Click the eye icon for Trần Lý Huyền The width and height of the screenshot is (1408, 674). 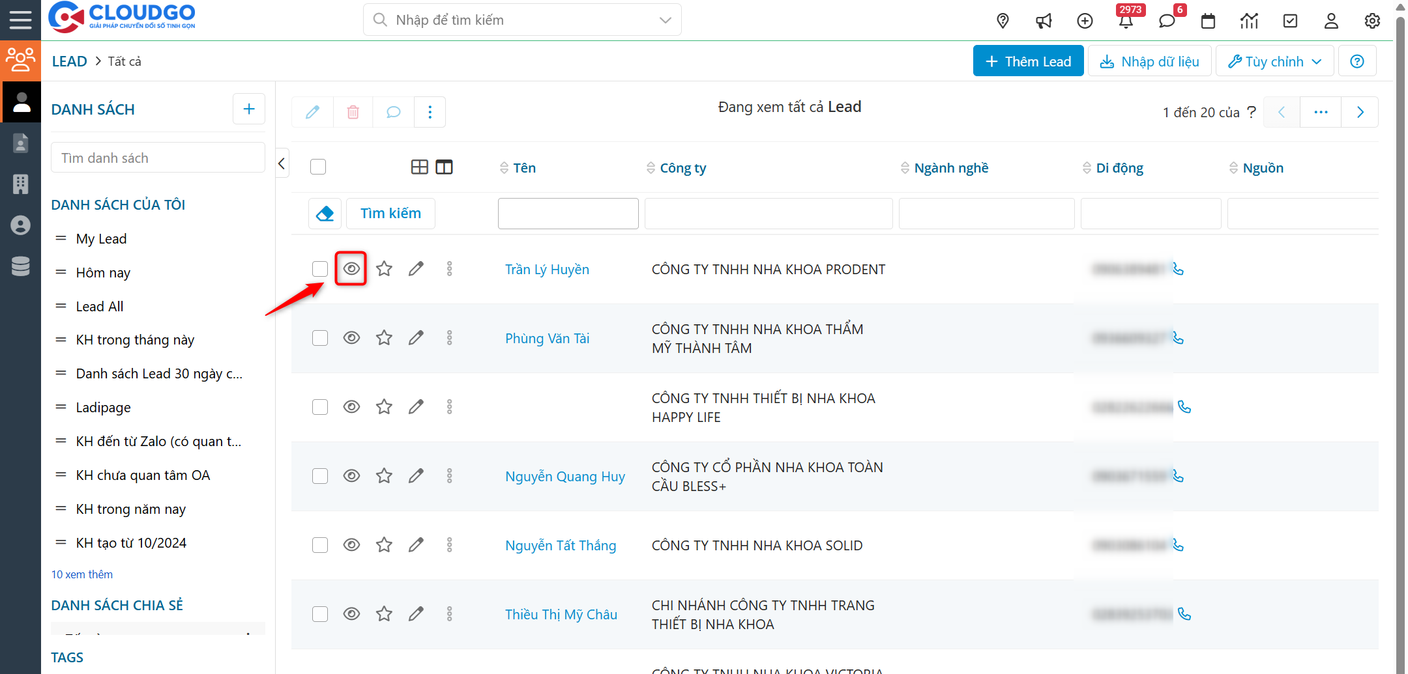tap(351, 269)
